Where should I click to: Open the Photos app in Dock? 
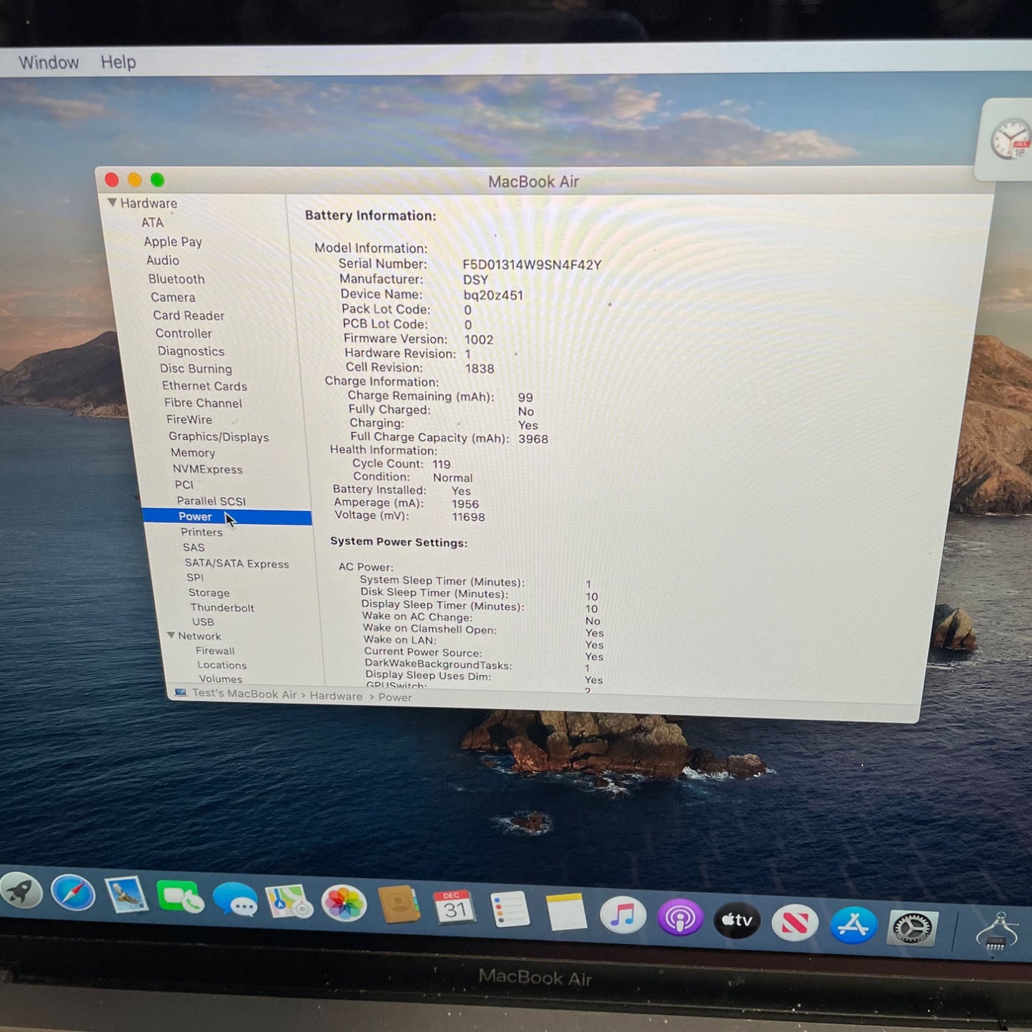[x=344, y=904]
